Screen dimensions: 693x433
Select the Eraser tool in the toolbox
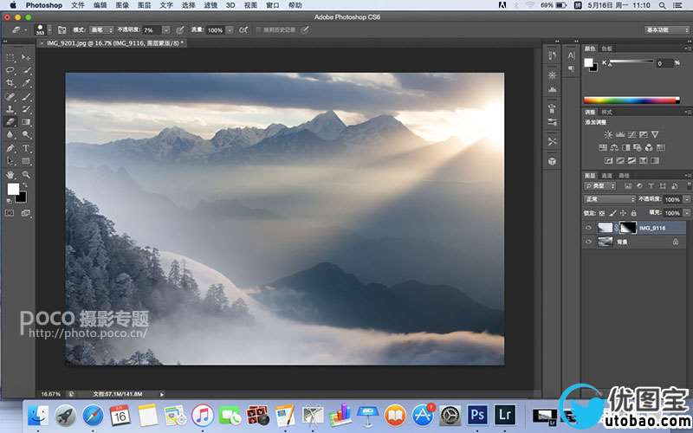(x=10, y=122)
